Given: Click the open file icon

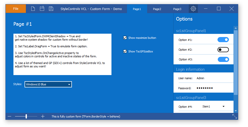Looking at the screenshot, I should 42,8.
